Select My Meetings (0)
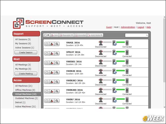Screen dimensions: 166x124 click(23, 69)
